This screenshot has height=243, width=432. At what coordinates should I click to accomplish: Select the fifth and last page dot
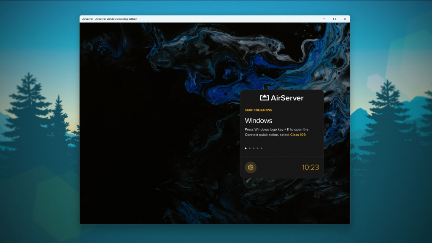pos(262,148)
